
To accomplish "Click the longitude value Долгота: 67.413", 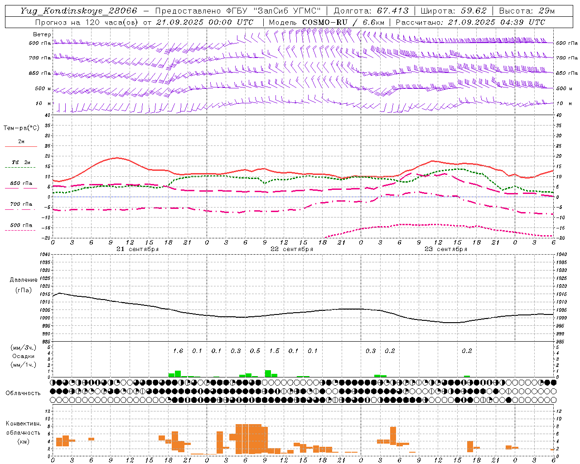I will (371, 11).
